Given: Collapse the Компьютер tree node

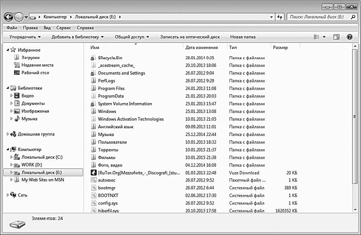Looking at the screenshot, I should point(8,149).
